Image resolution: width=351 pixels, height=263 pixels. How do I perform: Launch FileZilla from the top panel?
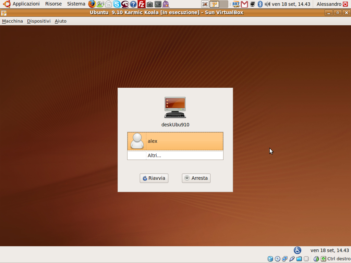[141, 4]
